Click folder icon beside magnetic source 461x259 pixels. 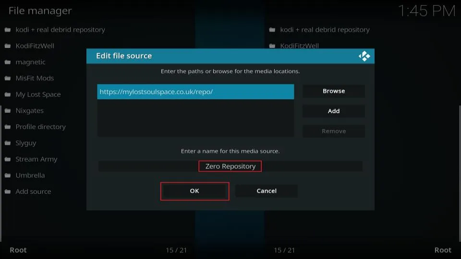click(8, 62)
